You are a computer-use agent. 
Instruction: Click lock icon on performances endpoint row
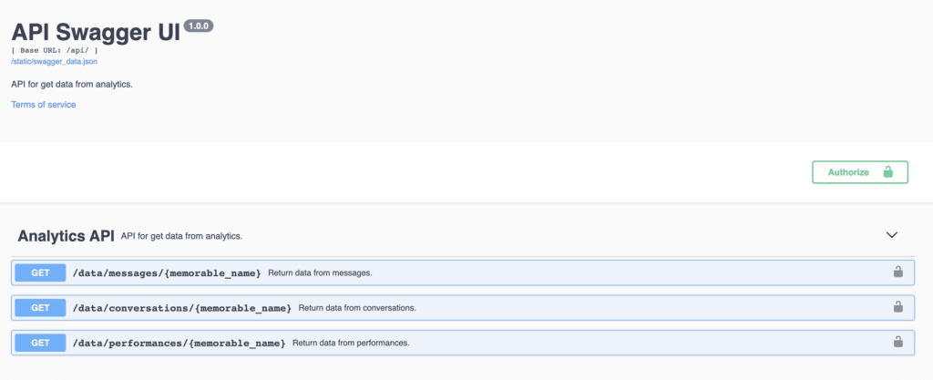click(897, 342)
